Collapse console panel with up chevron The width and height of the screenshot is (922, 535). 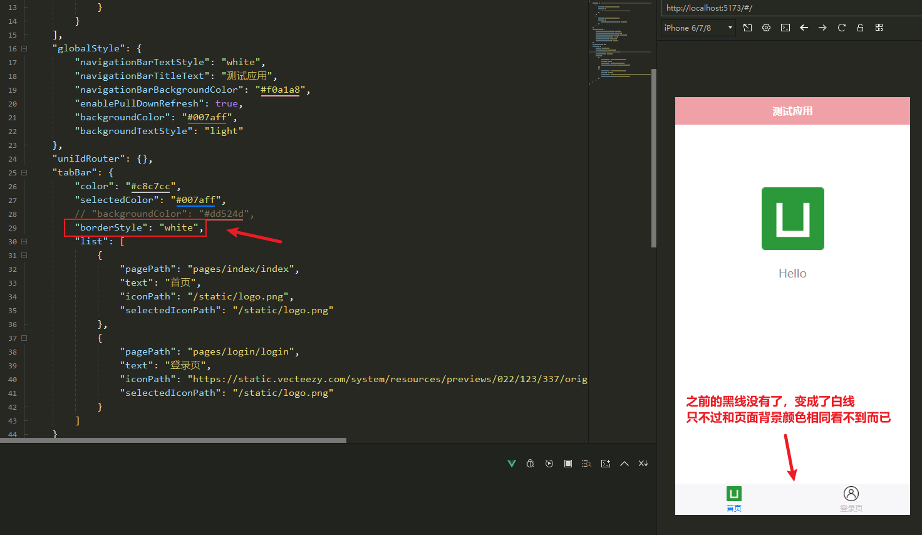coord(624,464)
